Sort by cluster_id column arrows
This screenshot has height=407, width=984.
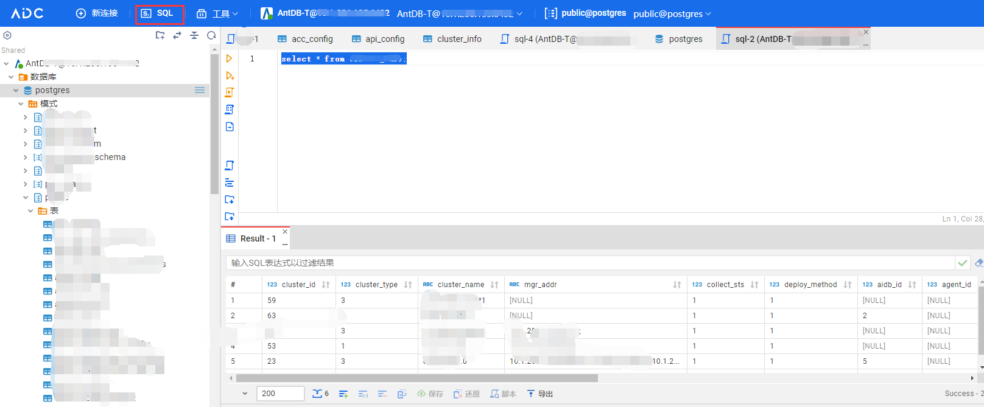(x=326, y=285)
